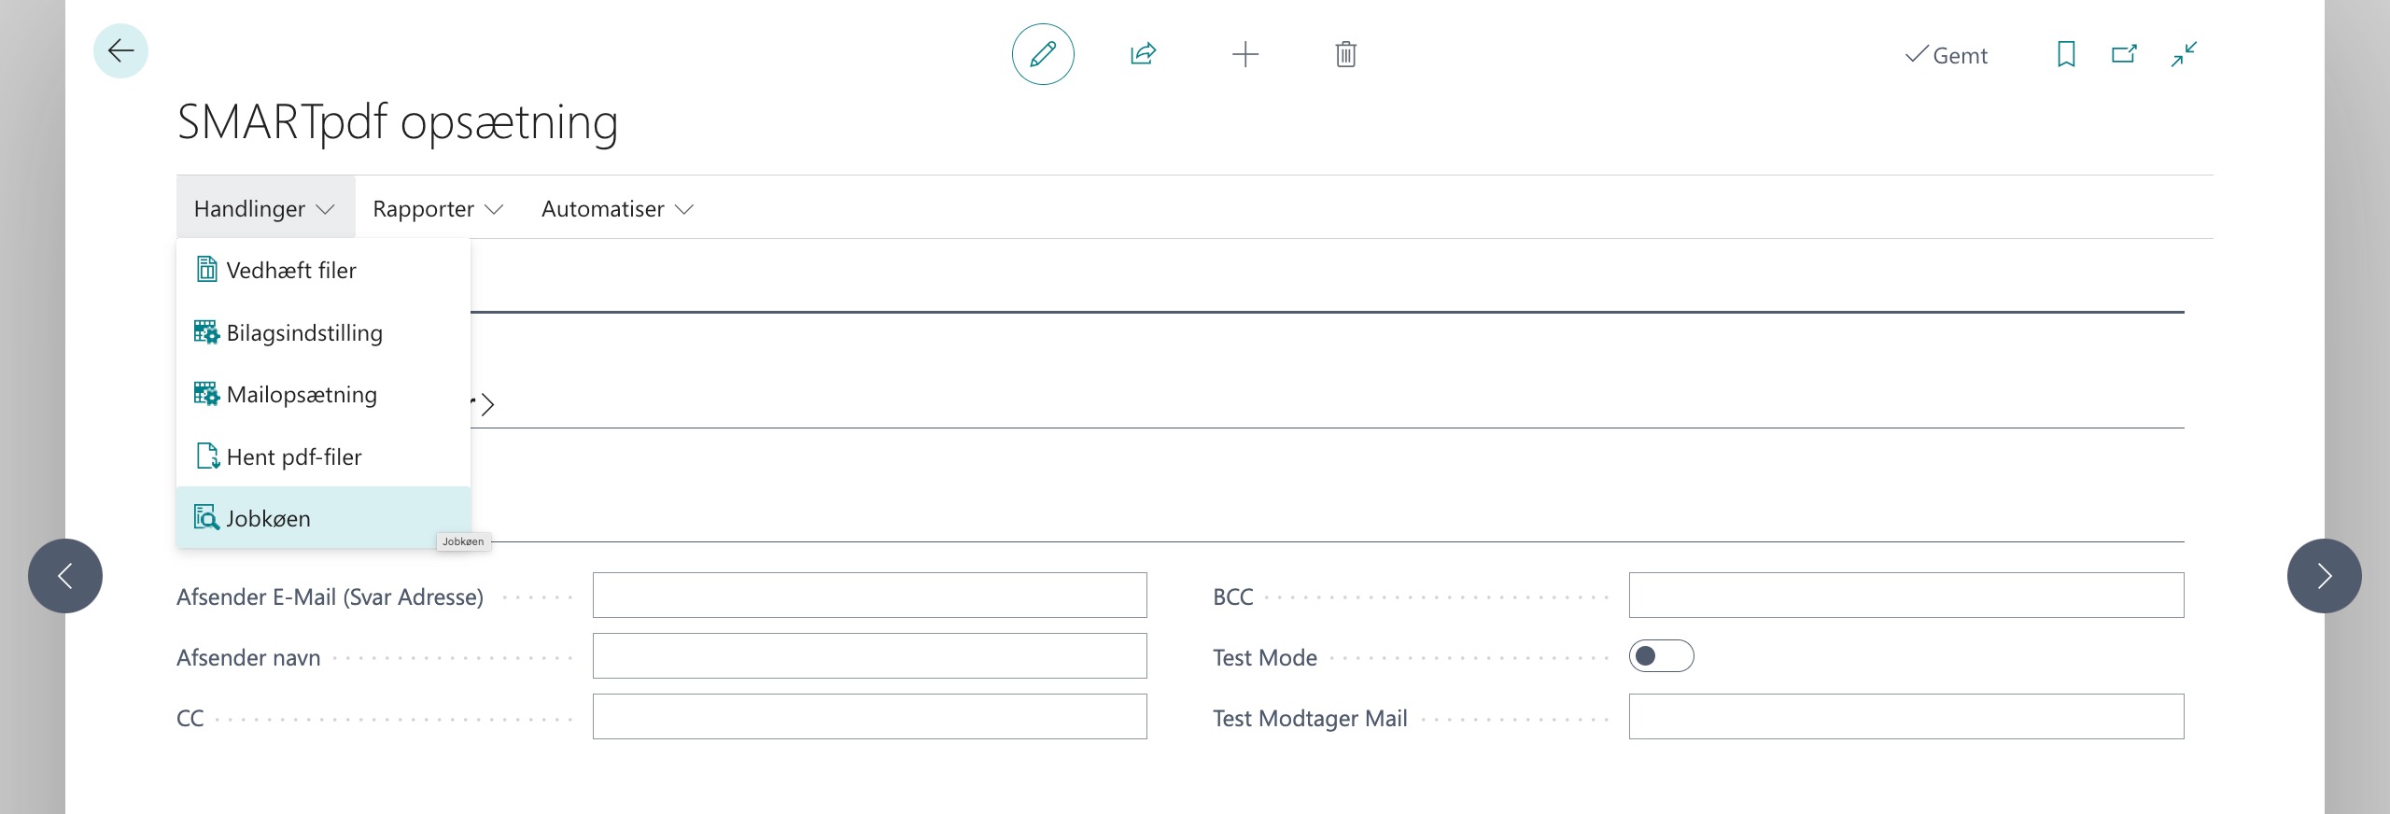2390x814 pixels.
Task: Click the collapse arrows icon
Action: [2184, 54]
